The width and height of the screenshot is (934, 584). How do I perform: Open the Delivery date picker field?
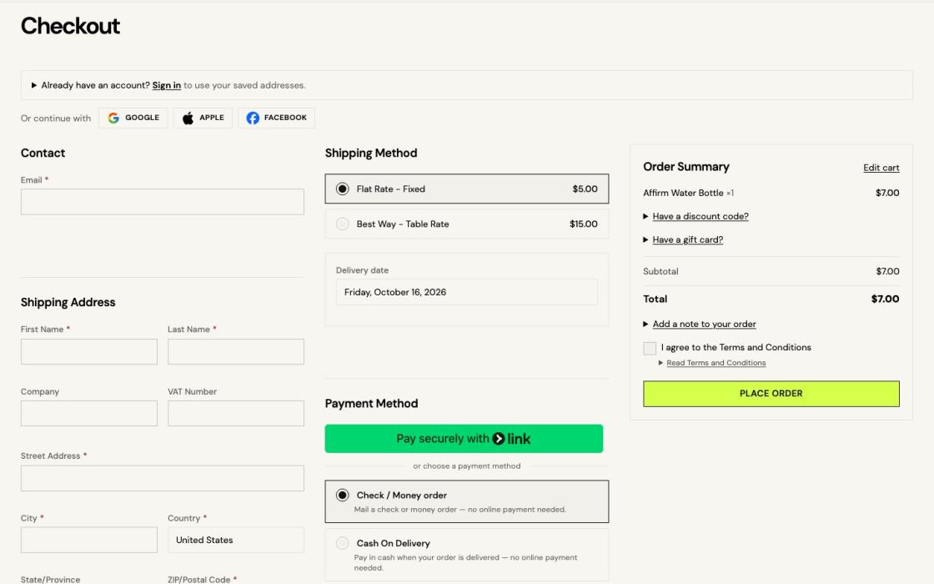click(x=466, y=292)
